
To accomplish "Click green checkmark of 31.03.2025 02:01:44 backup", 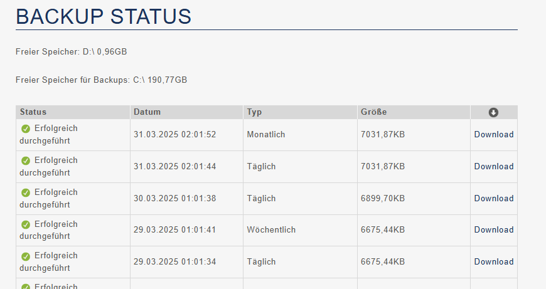I will pyautogui.click(x=26, y=160).
